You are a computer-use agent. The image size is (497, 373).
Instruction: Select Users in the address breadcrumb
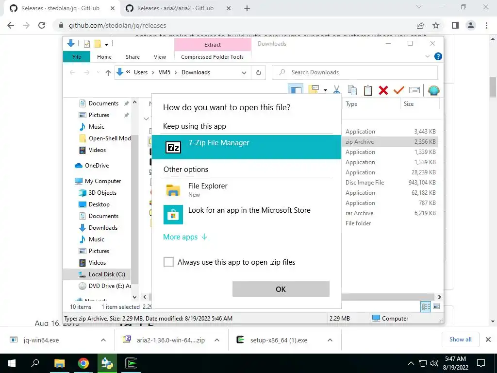(141, 72)
